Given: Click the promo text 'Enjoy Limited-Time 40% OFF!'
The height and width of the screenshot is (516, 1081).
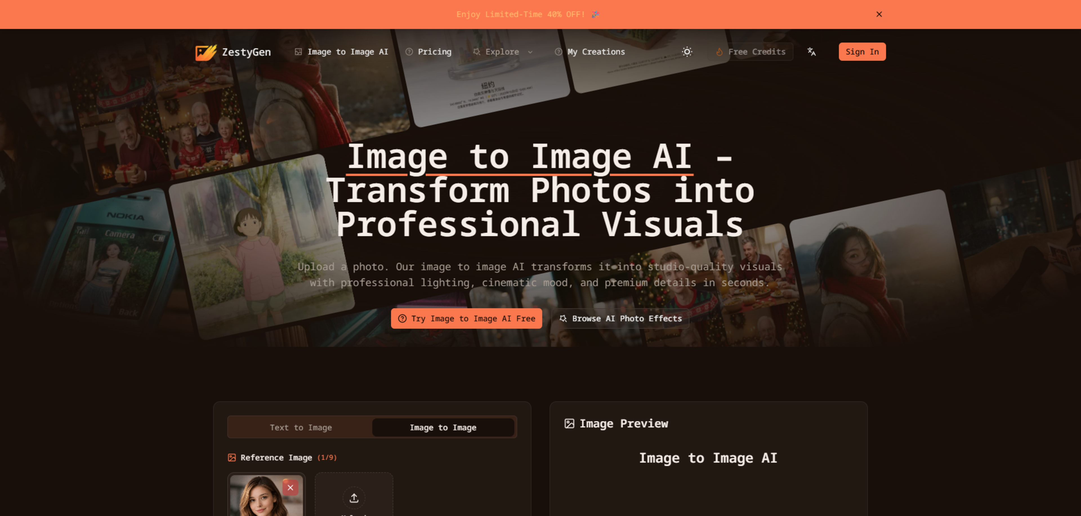Looking at the screenshot, I should tap(520, 14).
